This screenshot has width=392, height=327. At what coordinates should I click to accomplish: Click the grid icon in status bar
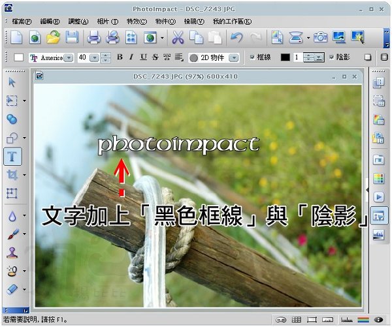pos(297,320)
